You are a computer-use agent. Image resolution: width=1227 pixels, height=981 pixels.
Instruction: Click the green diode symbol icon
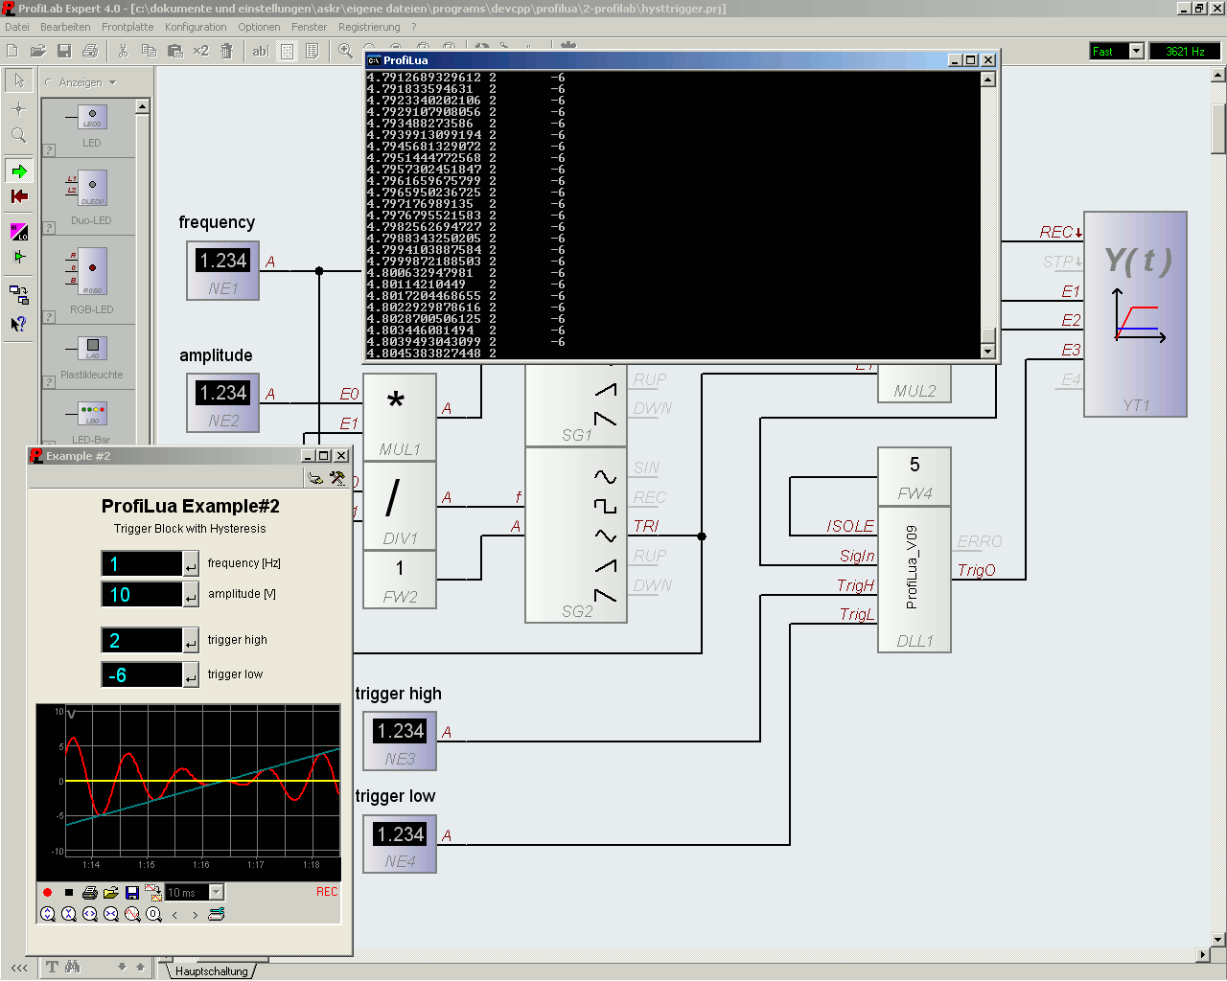[19, 257]
